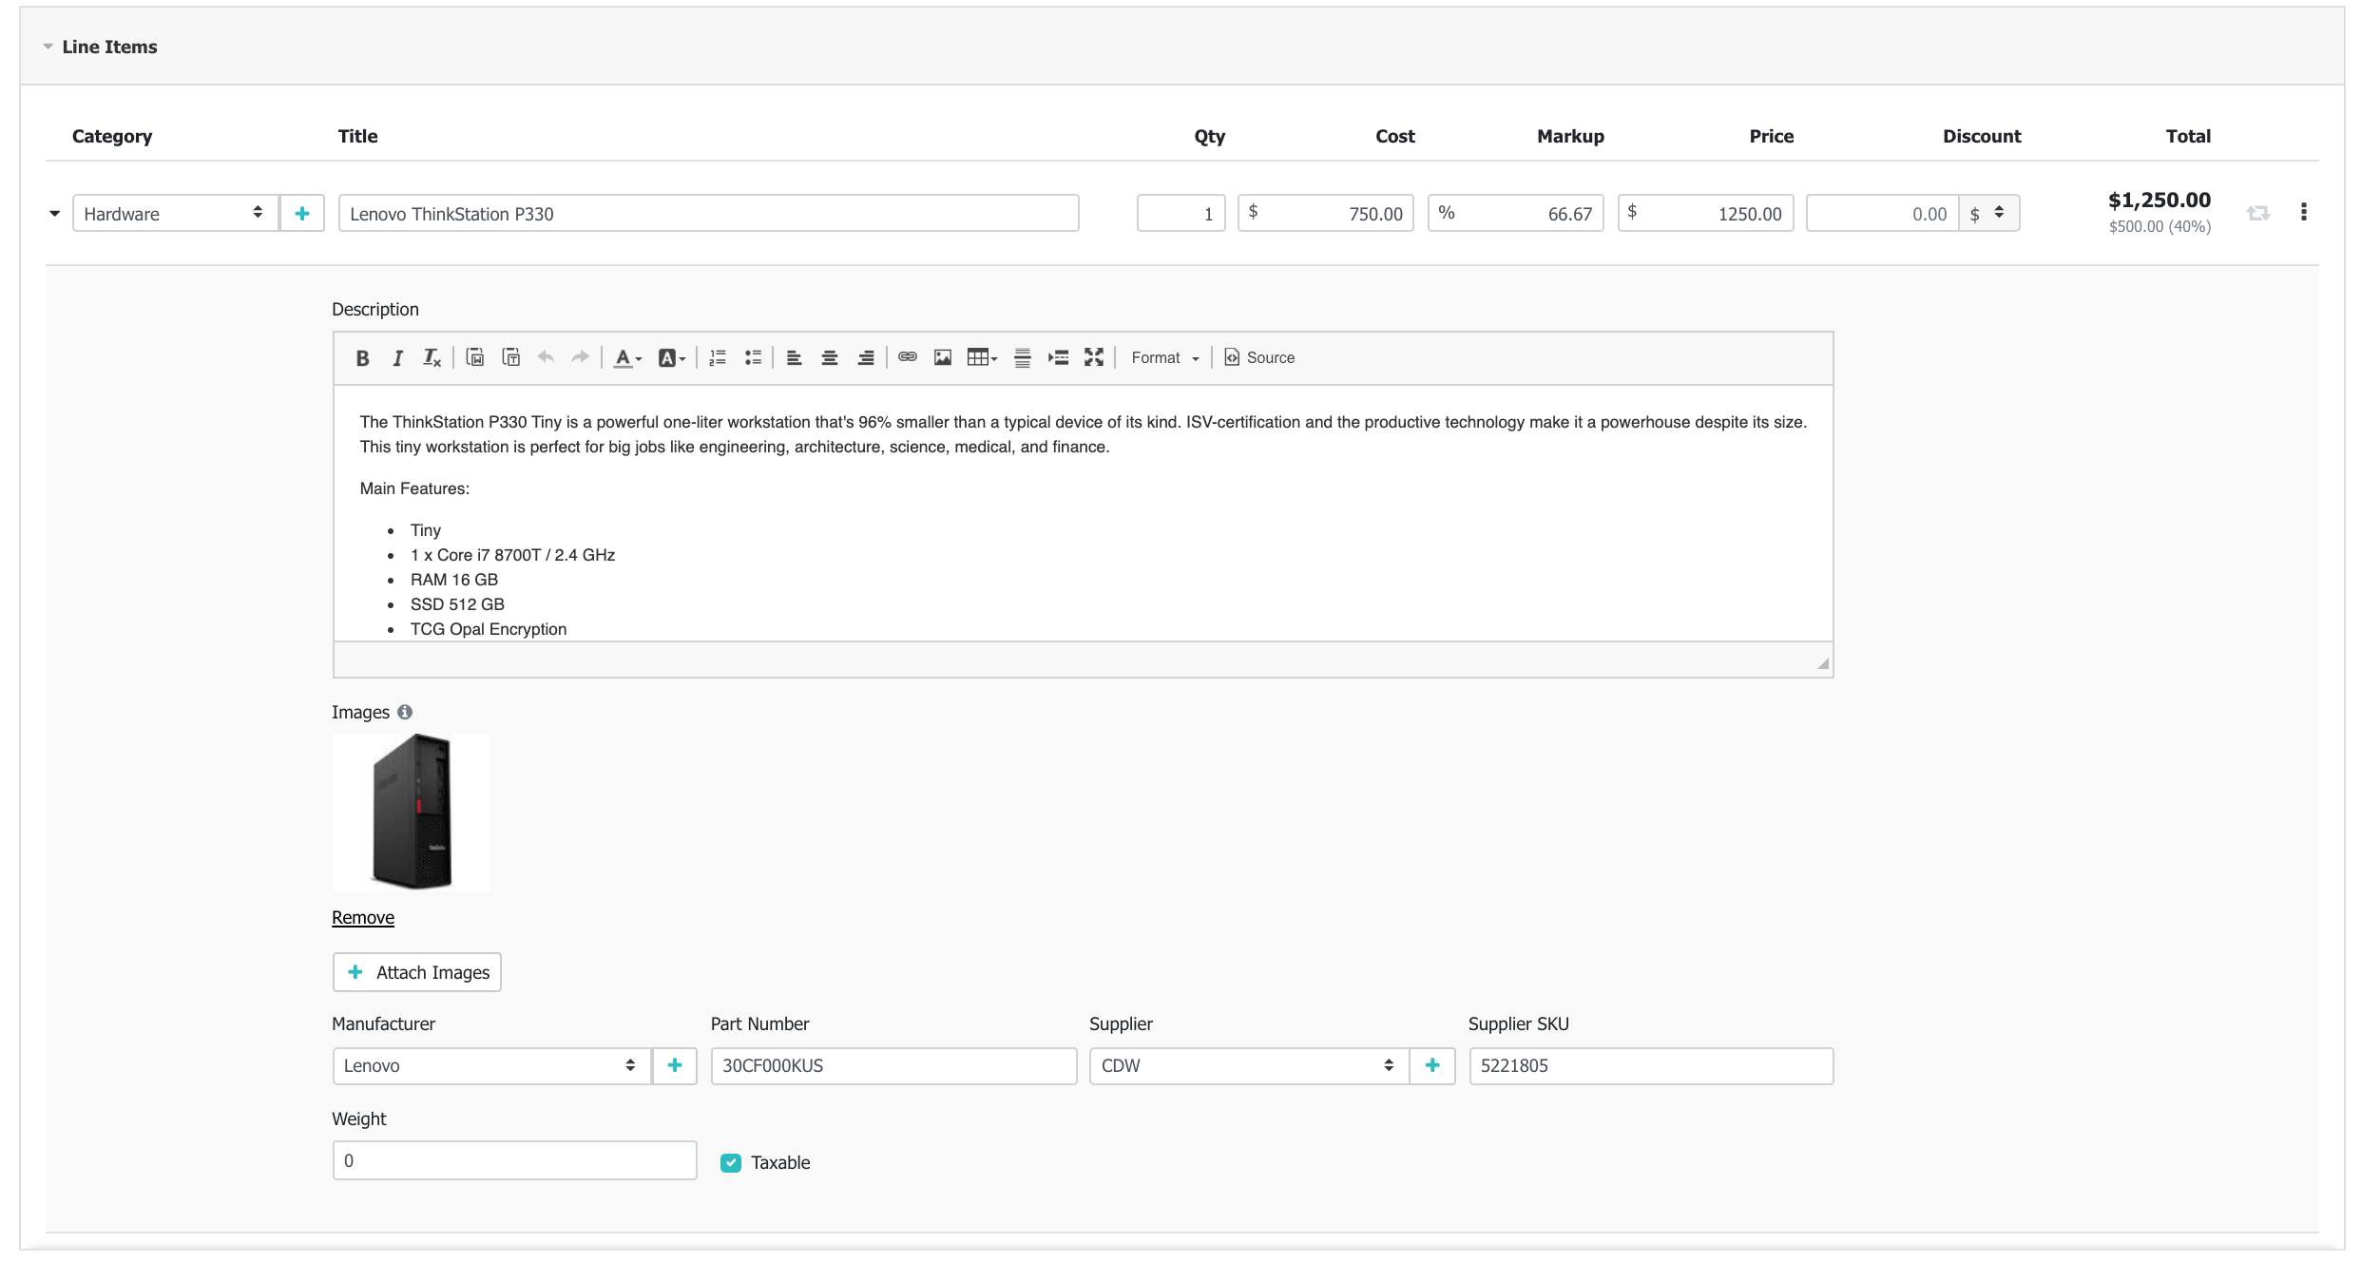Click the undo arrow in editor toolbar
Image resolution: width=2361 pixels, height=1262 pixels.
(546, 357)
